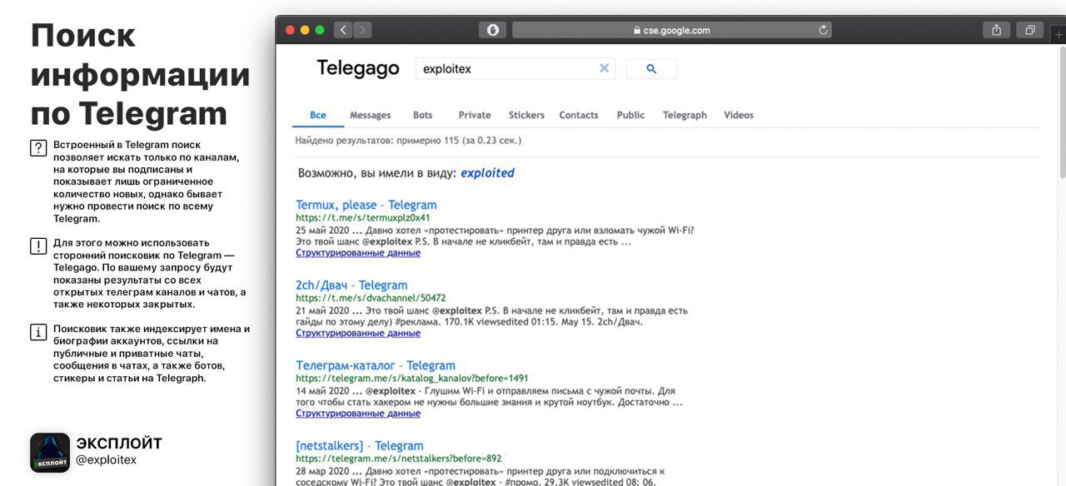Run the search with the magnifier button
The image size is (1066, 486).
(651, 68)
